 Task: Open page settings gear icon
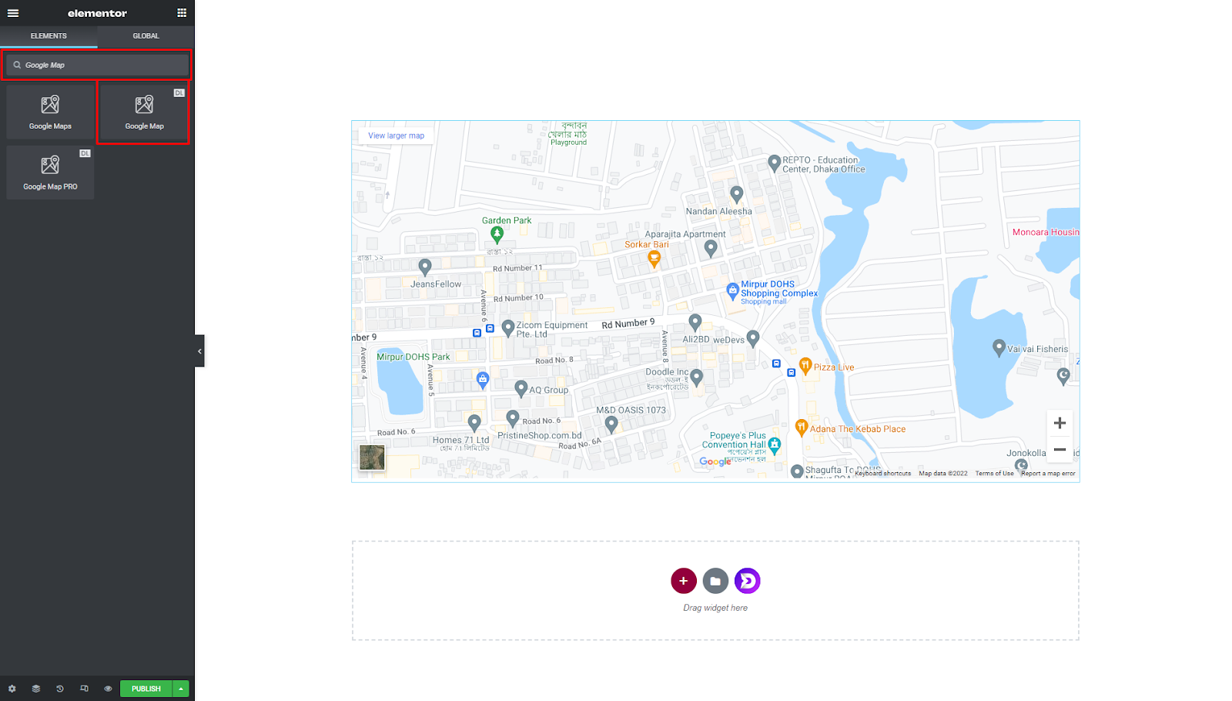pyautogui.click(x=12, y=689)
